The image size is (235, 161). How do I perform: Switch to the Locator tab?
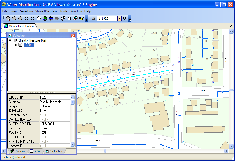pyautogui.click(x=18, y=151)
